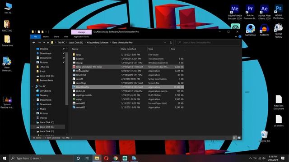The image size is (289, 162).
Task: Open Task View from the taskbar
Action: pyautogui.click(x=87, y=158)
